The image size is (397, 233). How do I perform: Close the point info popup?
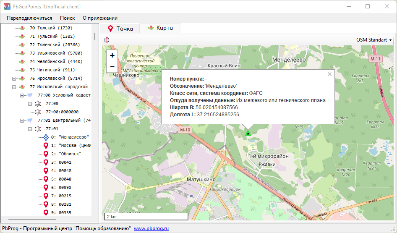(x=329, y=74)
